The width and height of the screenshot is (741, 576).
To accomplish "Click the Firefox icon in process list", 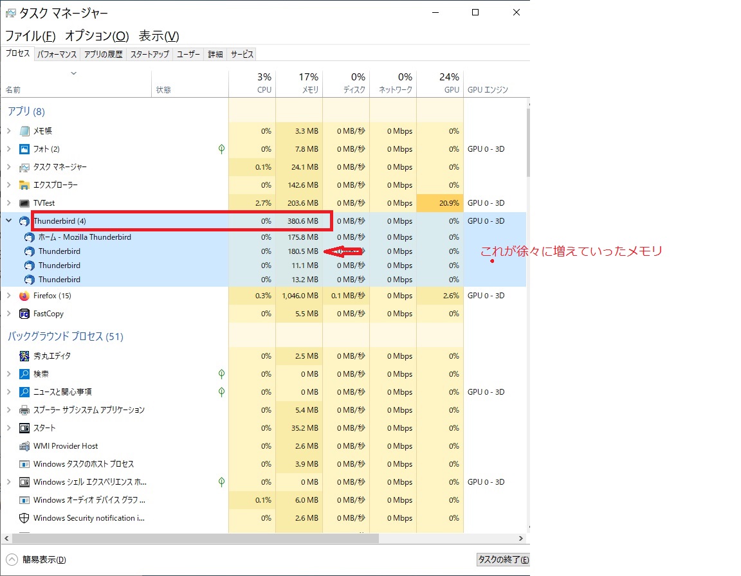I will coord(24,296).
